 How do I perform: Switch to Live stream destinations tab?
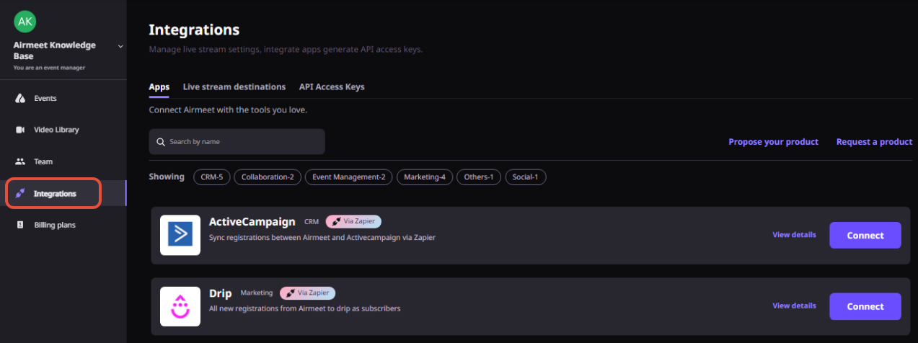point(234,87)
